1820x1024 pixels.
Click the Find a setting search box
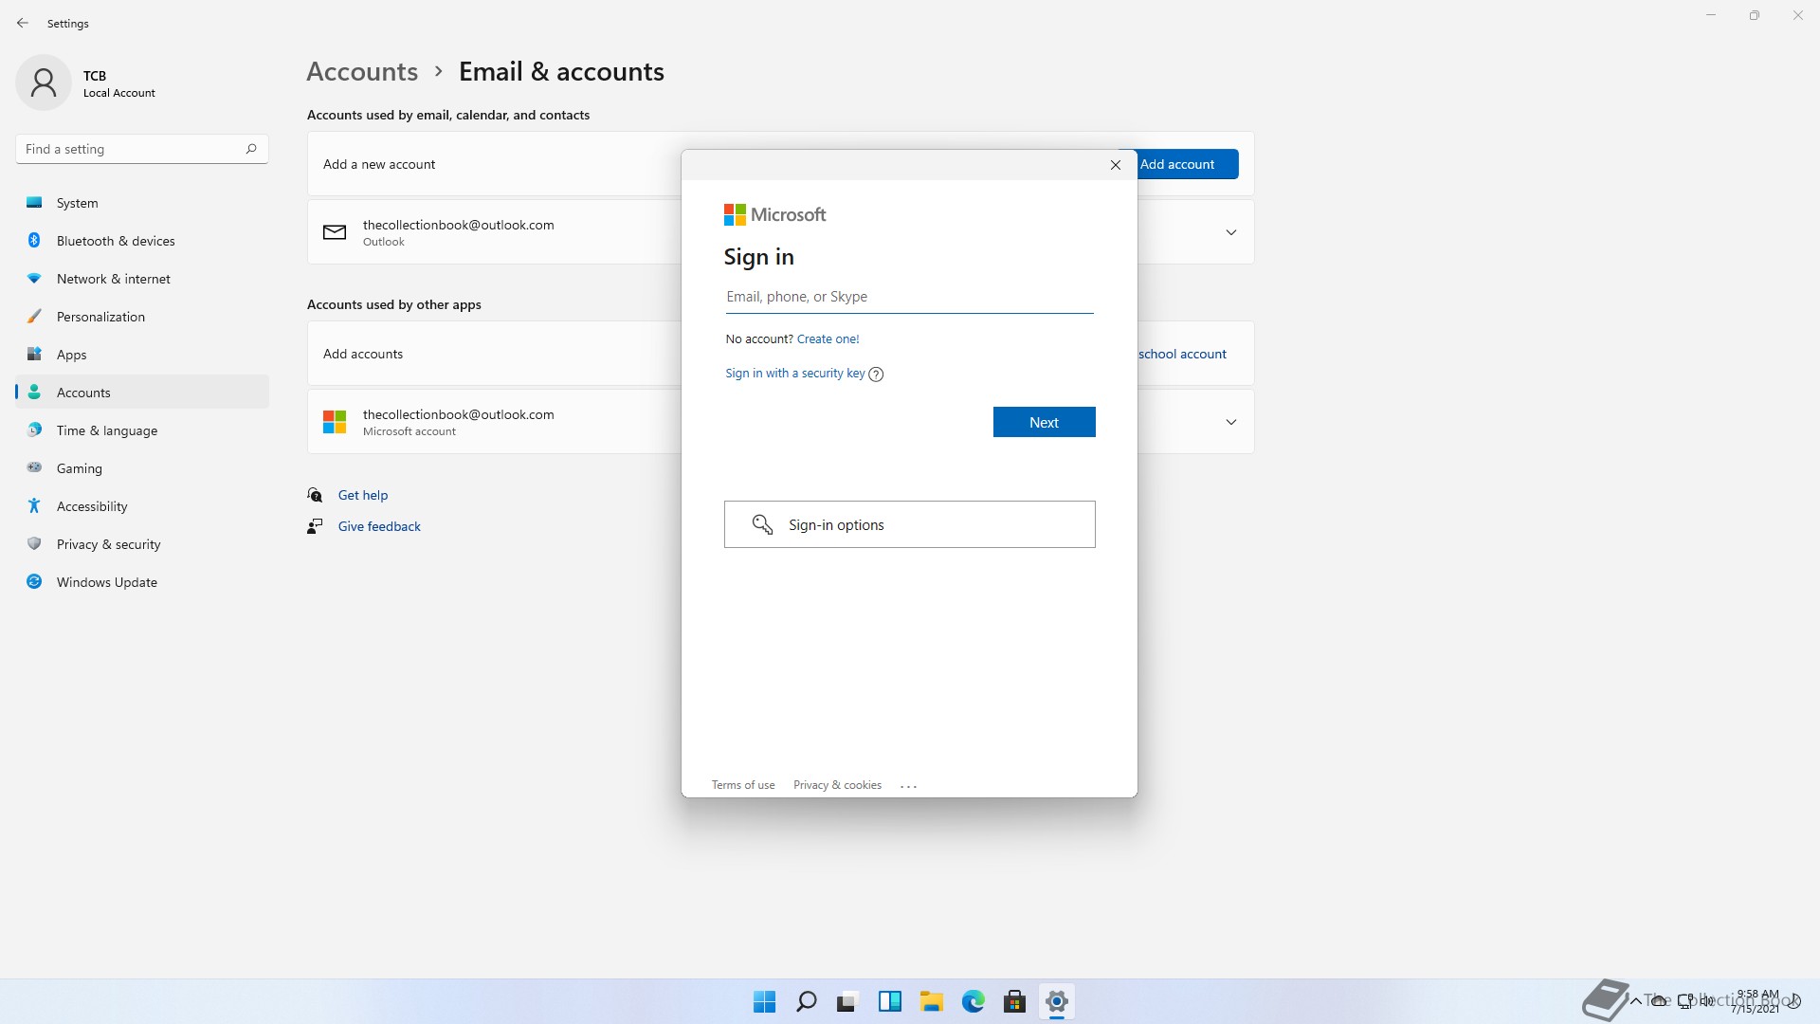(142, 149)
